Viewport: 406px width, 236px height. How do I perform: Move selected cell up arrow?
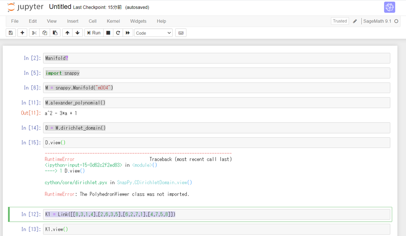click(x=67, y=33)
